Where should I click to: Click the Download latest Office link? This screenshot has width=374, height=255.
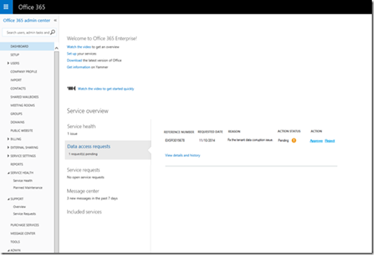point(74,60)
